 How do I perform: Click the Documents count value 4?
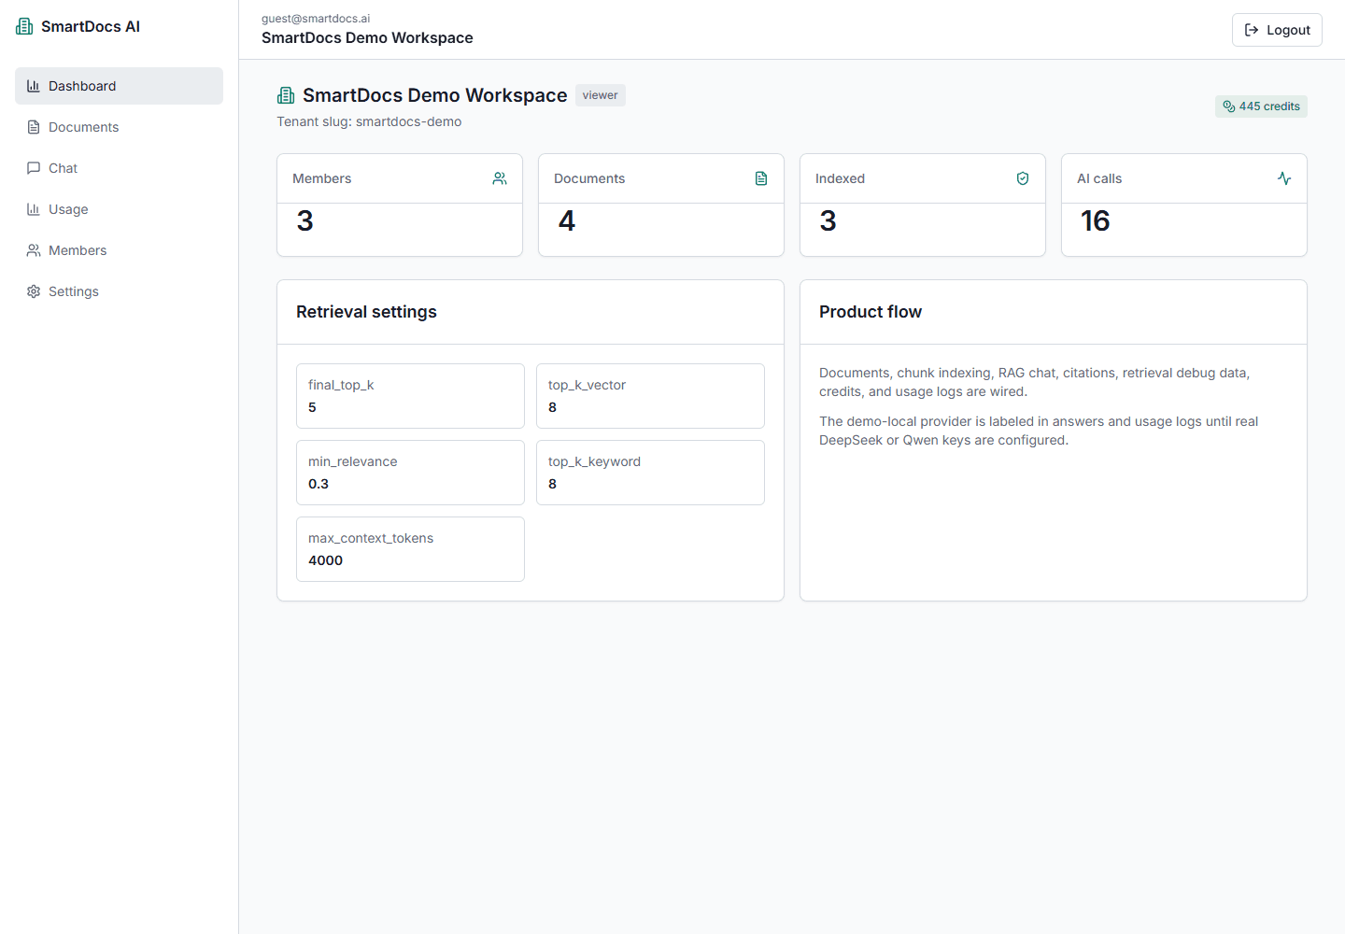(x=567, y=221)
